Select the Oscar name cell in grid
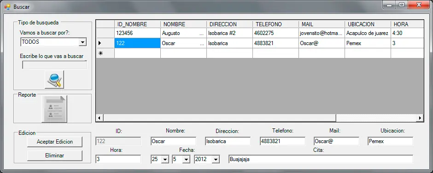 183,43
